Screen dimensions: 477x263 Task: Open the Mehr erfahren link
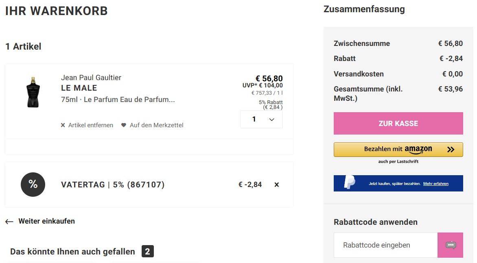tap(435, 184)
